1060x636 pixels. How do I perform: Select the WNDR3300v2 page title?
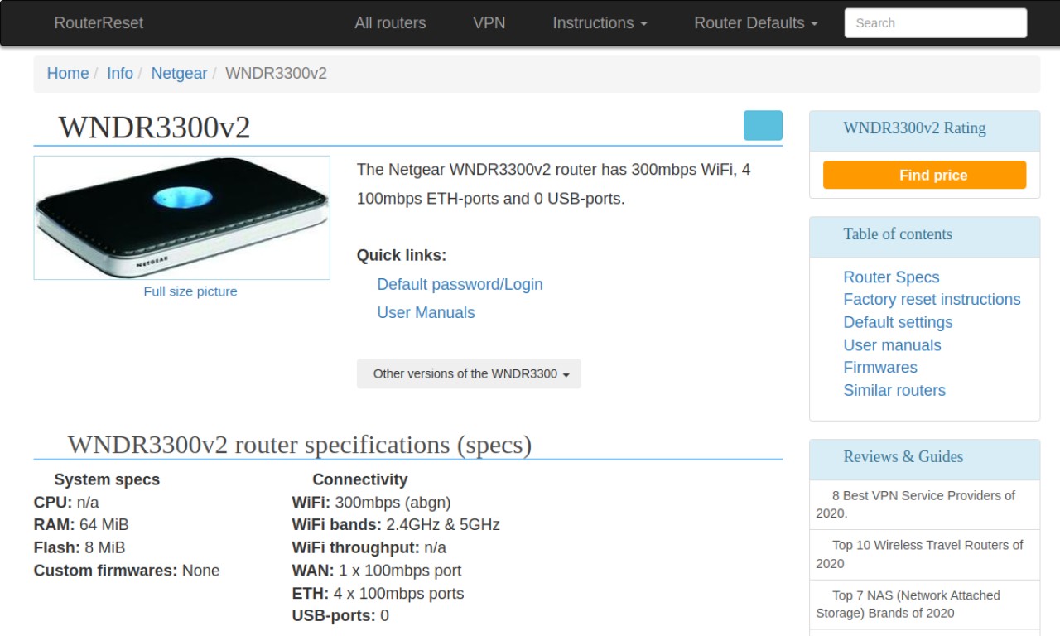coord(154,128)
